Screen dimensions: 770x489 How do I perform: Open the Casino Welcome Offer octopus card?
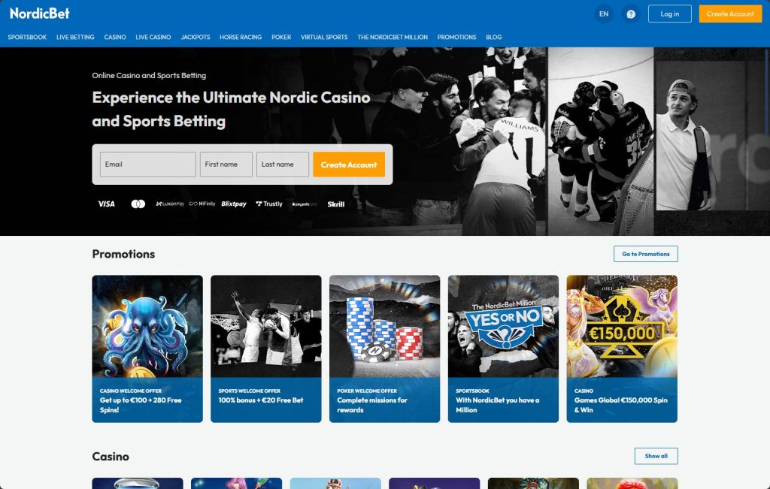147,349
